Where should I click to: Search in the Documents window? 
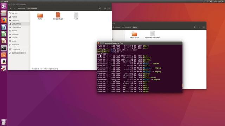point(100,8)
